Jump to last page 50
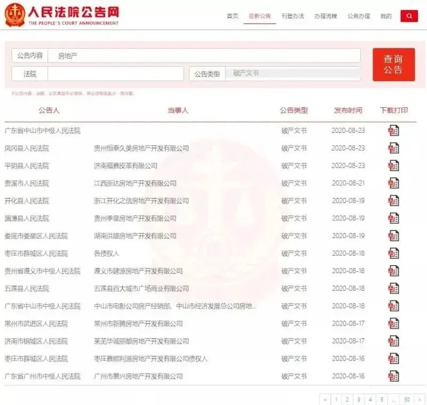This screenshot has width=427, height=405. pos(407,400)
